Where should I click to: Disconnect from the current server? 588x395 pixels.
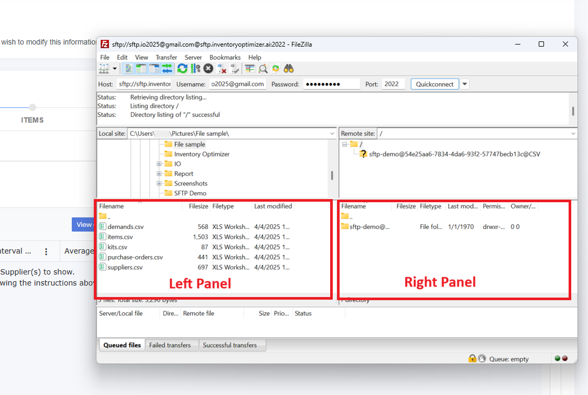point(222,69)
